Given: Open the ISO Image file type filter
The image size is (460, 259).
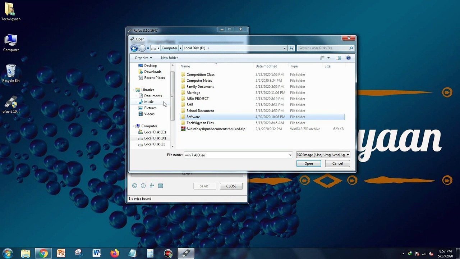Looking at the screenshot, I should tap(323, 155).
